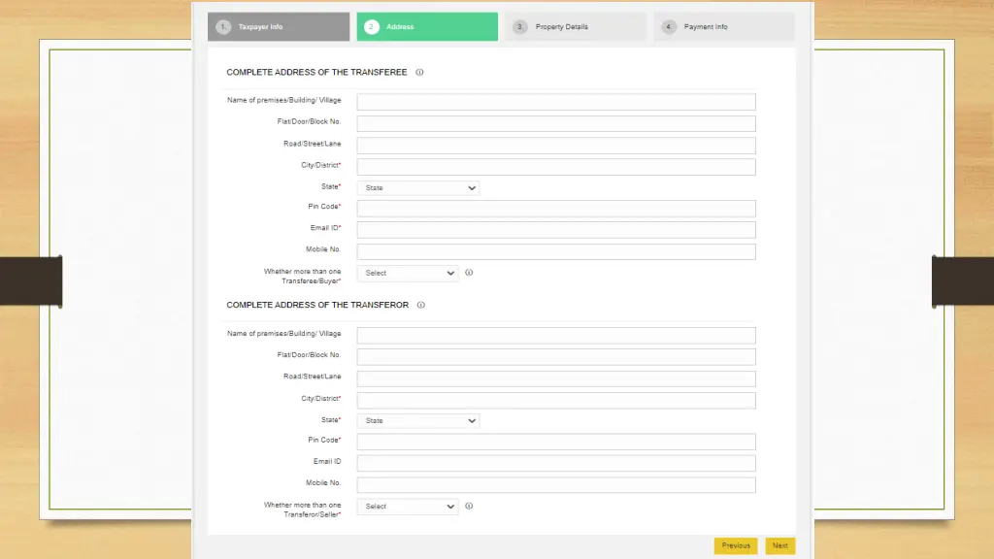Open info icon beside Transferee address heading
This screenshot has width=994, height=559.
click(x=419, y=72)
